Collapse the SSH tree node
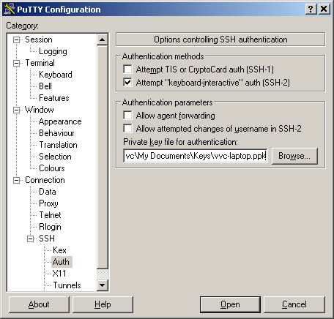334x319 pixels. click(x=30, y=239)
